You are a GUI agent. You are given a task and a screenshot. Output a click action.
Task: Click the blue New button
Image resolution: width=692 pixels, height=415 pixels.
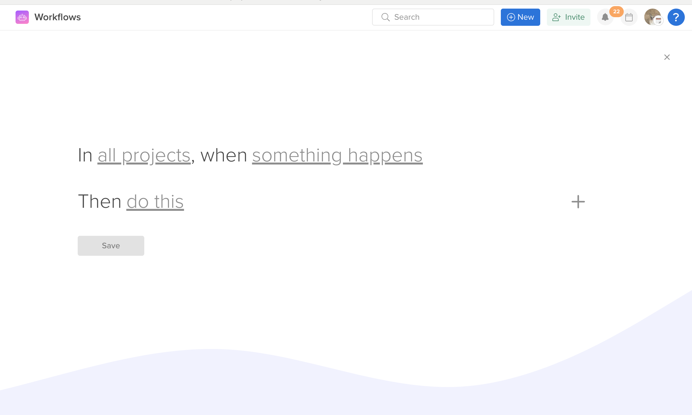click(520, 17)
